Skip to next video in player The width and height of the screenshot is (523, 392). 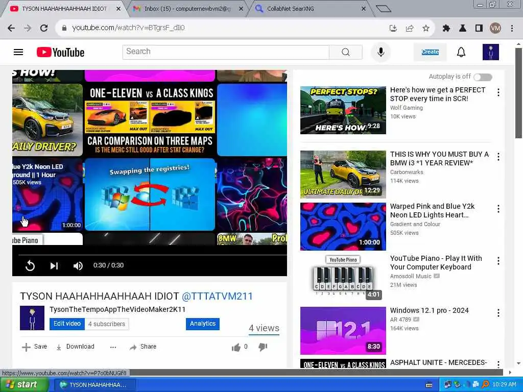(x=54, y=265)
